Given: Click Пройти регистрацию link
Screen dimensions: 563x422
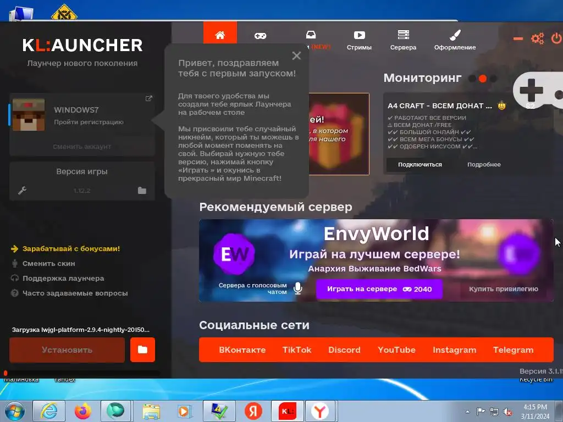Looking at the screenshot, I should click(89, 122).
